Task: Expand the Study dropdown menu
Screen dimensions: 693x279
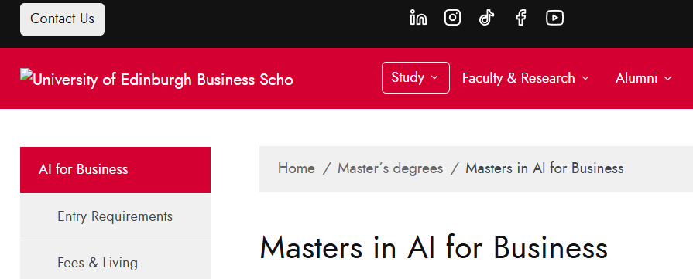Action: click(416, 78)
